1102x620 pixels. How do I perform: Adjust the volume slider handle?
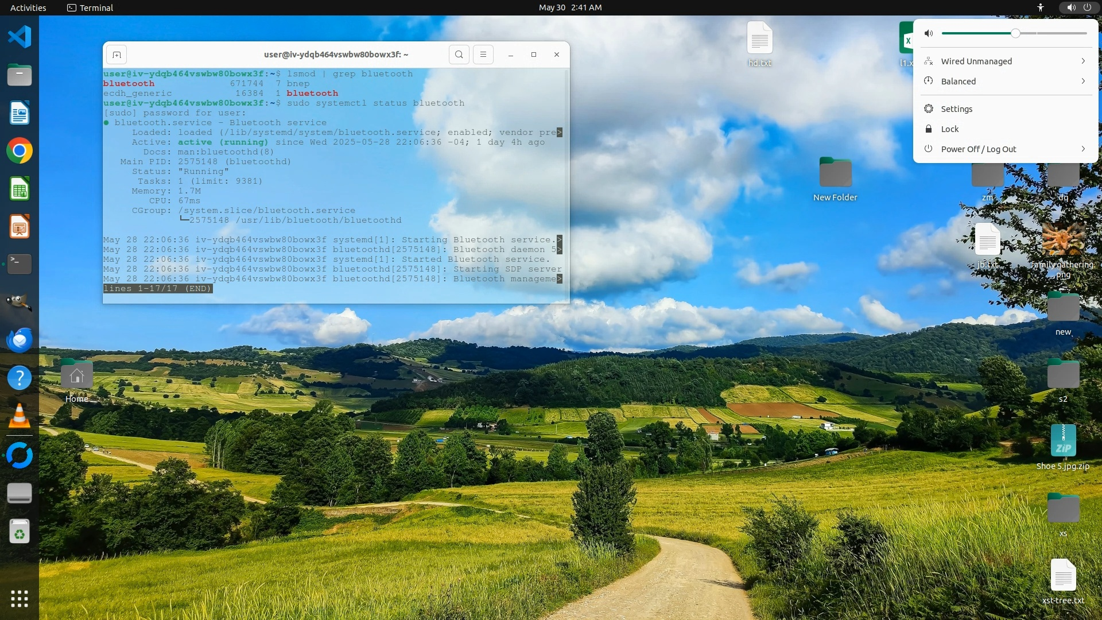(1015, 33)
